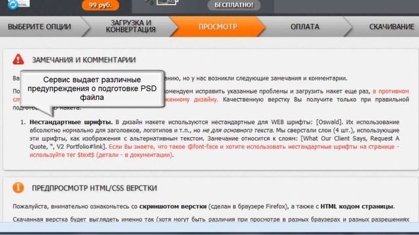Screen dimensions: 419x235
Task: Open the ЗАГРУЗКА И КОНВЕРТАЦИЯ step
Action: [x=130, y=27]
